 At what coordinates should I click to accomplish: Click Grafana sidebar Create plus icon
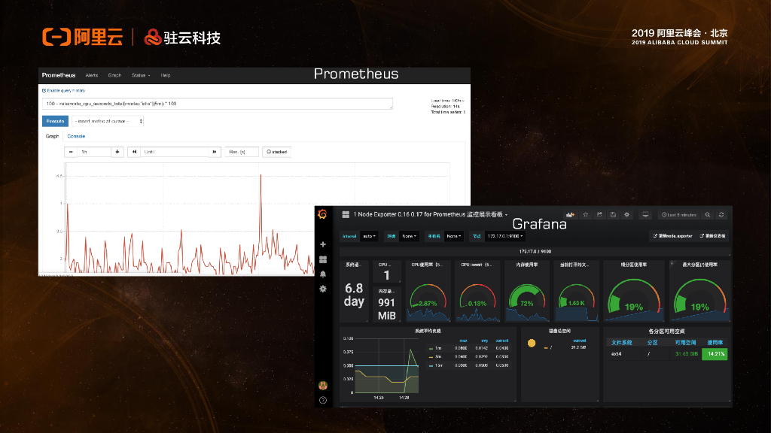(x=323, y=244)
